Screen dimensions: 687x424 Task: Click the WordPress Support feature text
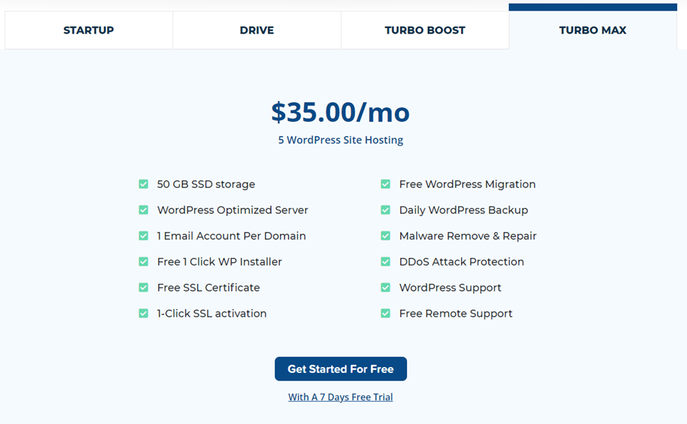click(x=450, y=288)
